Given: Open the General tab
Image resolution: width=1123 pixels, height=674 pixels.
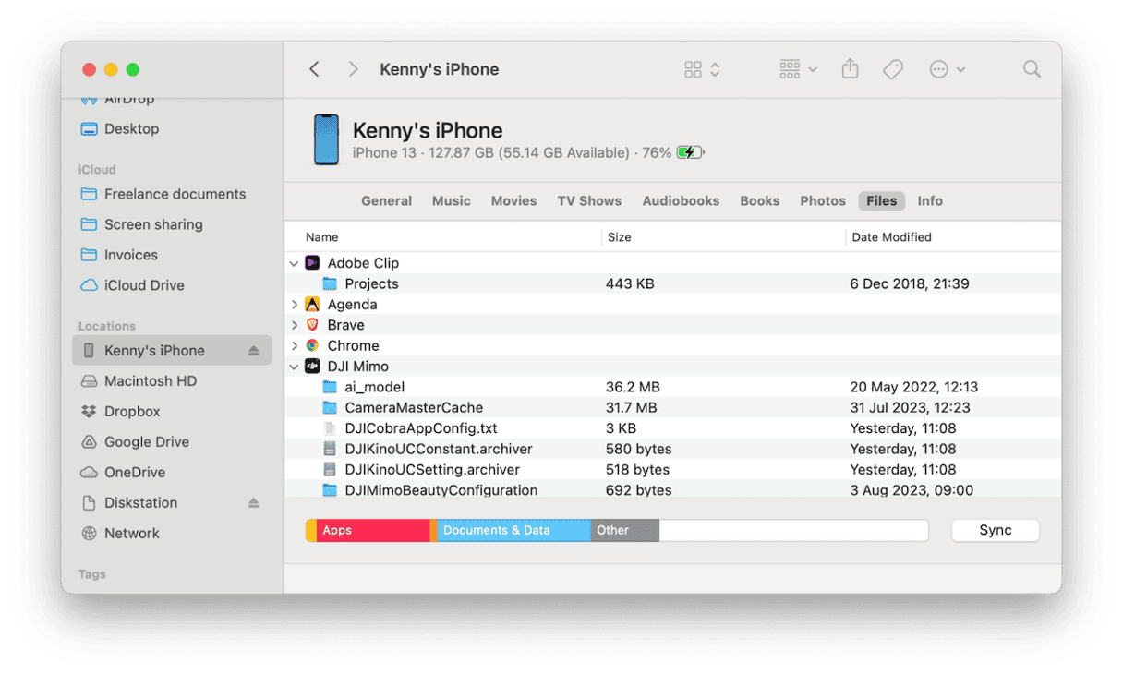Looking at the screenshot, I should click(x=386, y=201).
